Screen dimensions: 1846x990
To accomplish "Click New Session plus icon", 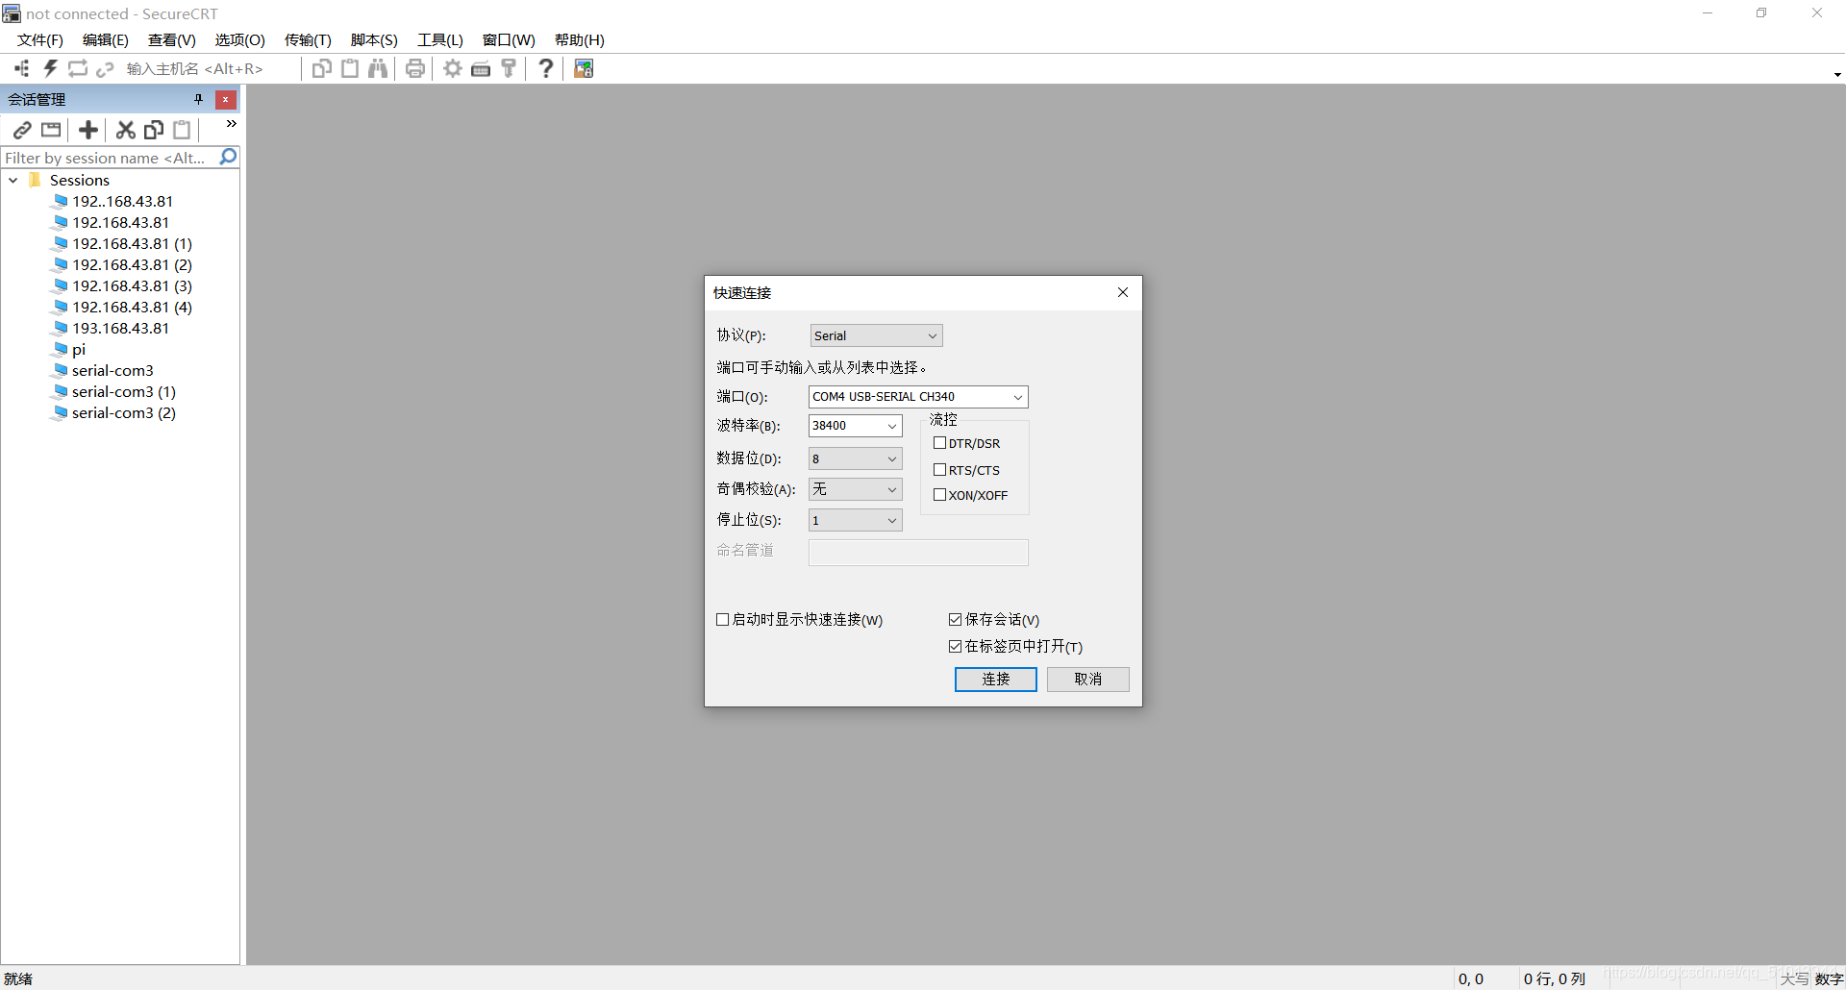I will click(88, 130).
